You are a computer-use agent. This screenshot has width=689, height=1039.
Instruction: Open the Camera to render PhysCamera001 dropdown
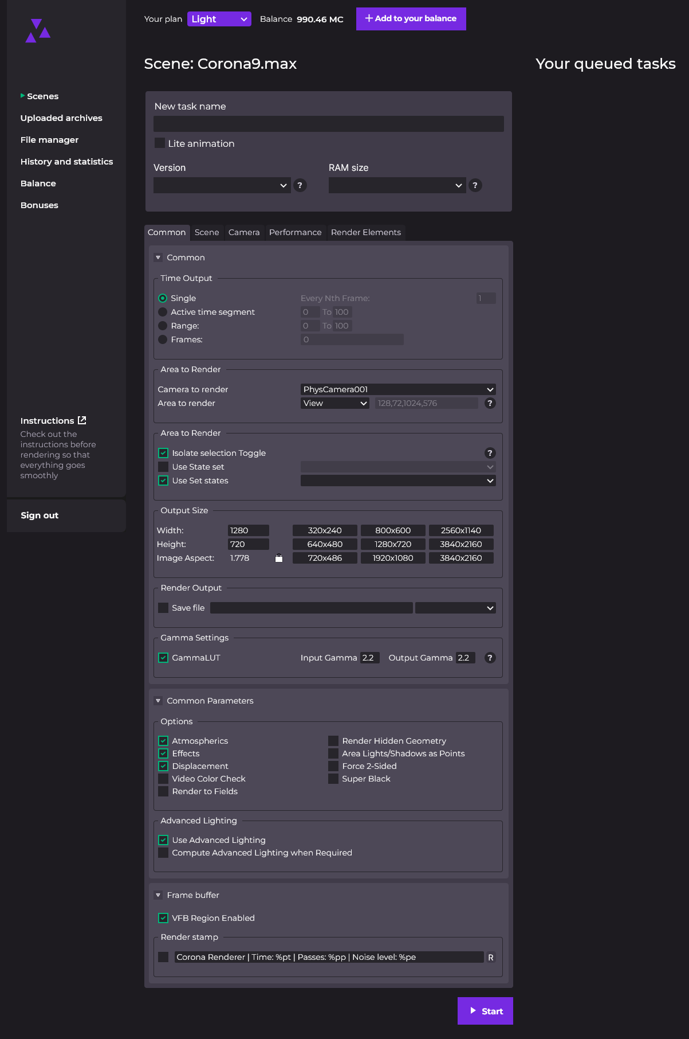[397, 389]
